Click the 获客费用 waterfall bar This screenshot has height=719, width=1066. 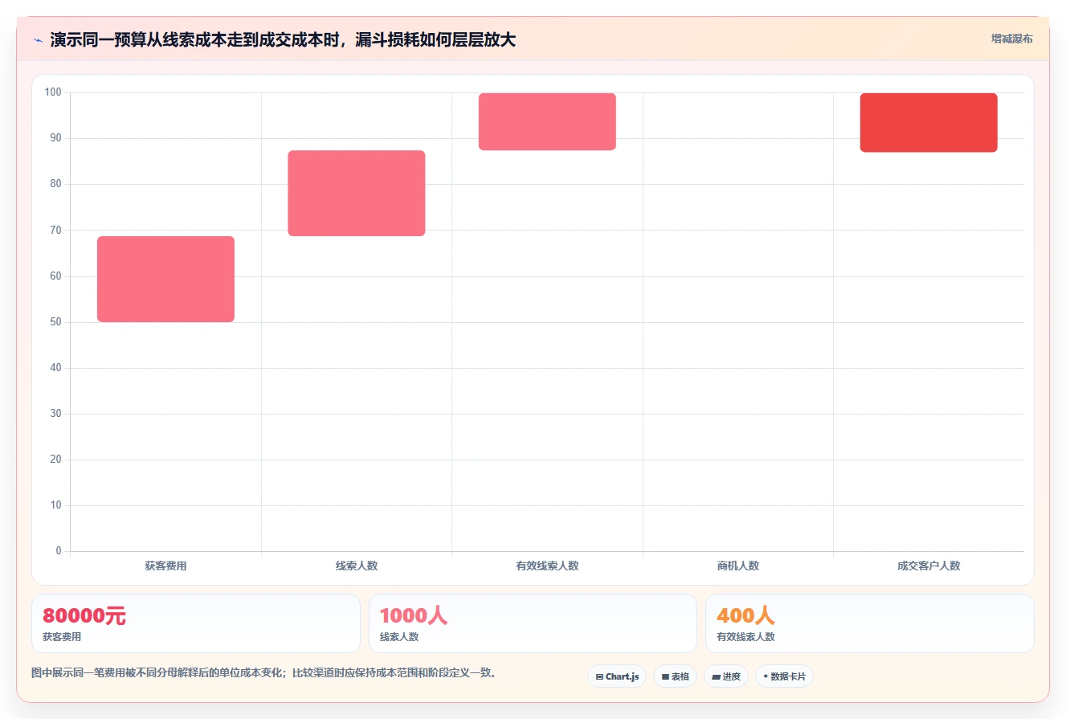pyautogui.click(x=165, y=279)
